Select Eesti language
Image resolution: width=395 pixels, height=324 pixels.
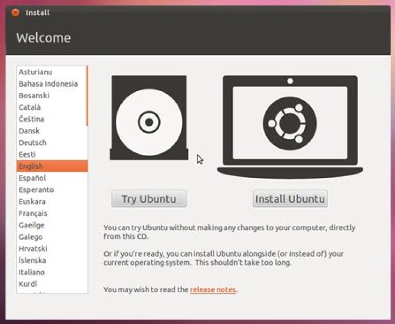coord(52,154)
